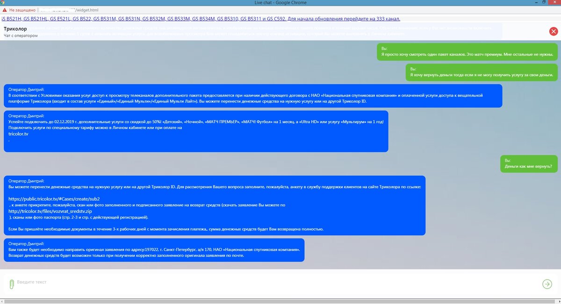Viewport: 561px width, 304px height.
Task: Click operator message about Санкт-Петербург postal address
Action: coord(154,250)
